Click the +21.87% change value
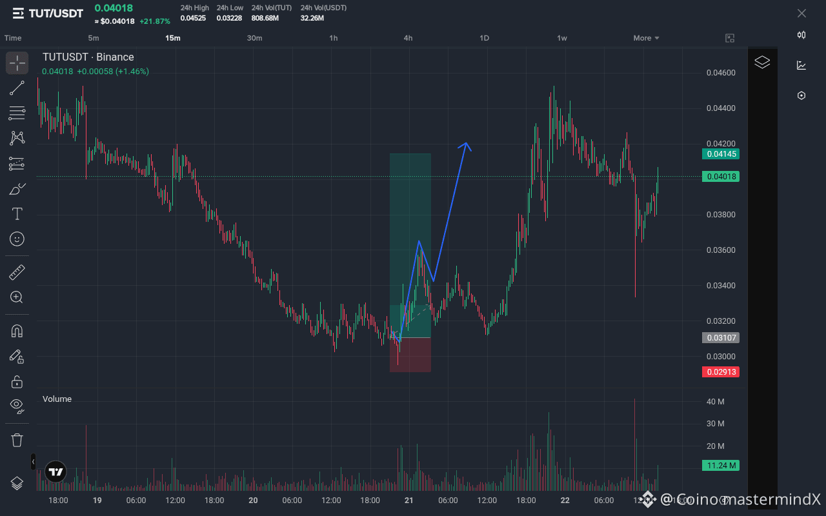Viewport: 826px width, 516px height. (x=155, y=21)
